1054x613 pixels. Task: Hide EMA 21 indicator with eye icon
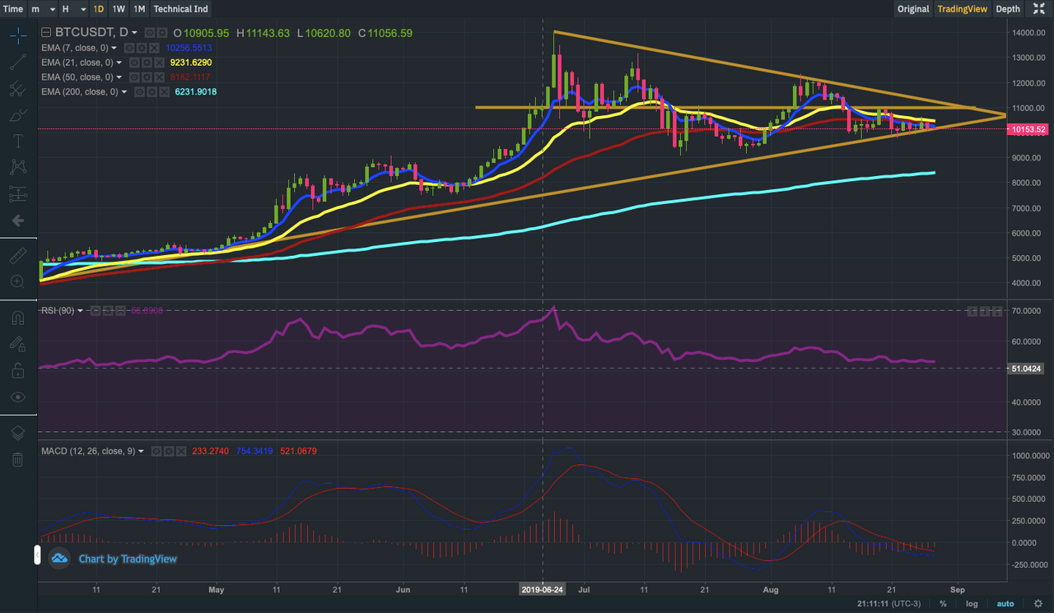tap(134, 63)
